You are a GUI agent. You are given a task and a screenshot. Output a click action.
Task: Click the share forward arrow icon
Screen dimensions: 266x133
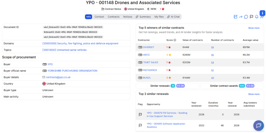[x=241, y=17]
